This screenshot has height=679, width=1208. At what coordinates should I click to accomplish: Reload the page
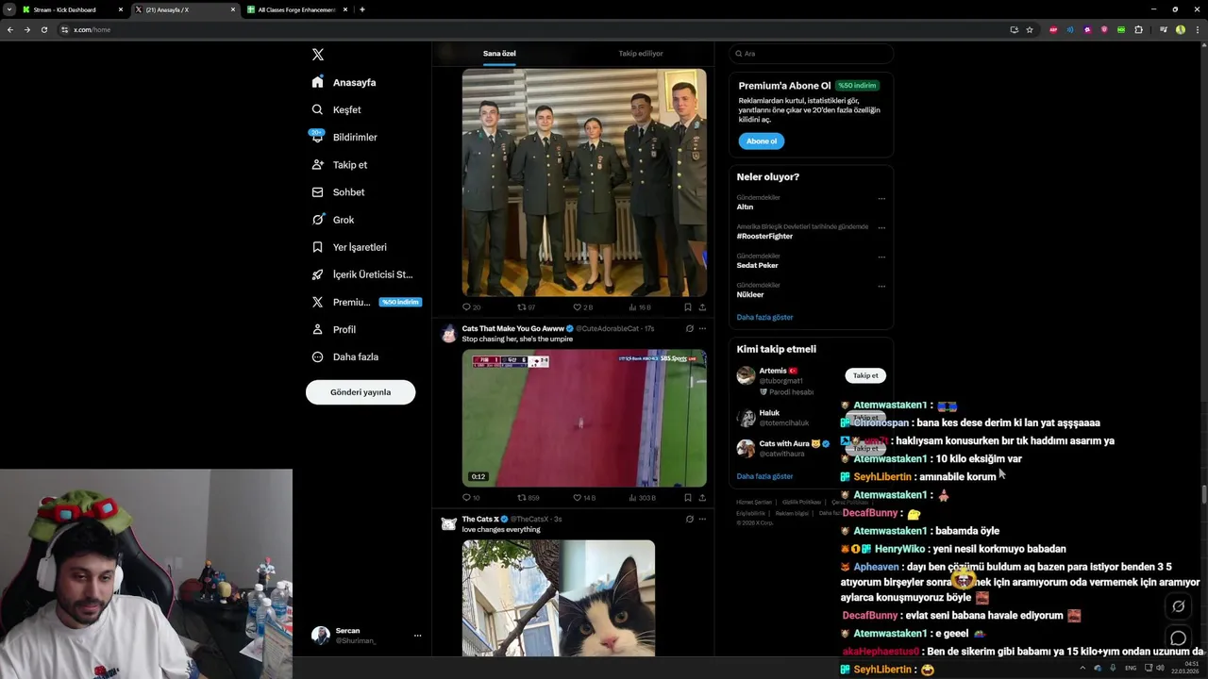(43, 29)
